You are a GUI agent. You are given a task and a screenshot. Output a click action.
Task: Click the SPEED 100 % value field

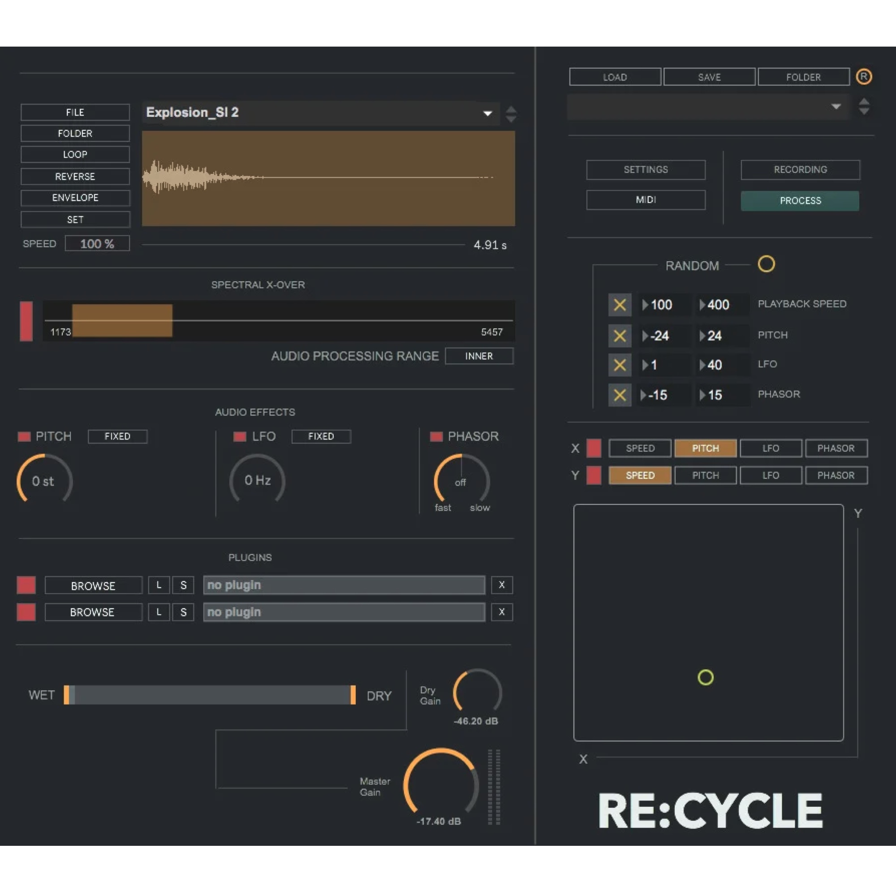pos(97,243)
